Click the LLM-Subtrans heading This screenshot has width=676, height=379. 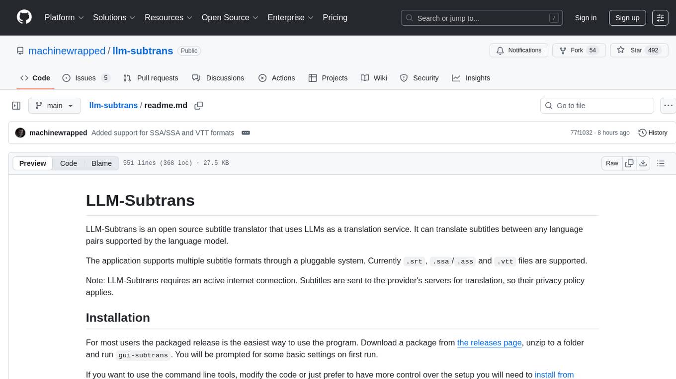pos(140,200)
